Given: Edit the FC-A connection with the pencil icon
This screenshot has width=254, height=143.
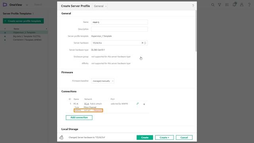Looking at the screenshot, I should [138, 104].
